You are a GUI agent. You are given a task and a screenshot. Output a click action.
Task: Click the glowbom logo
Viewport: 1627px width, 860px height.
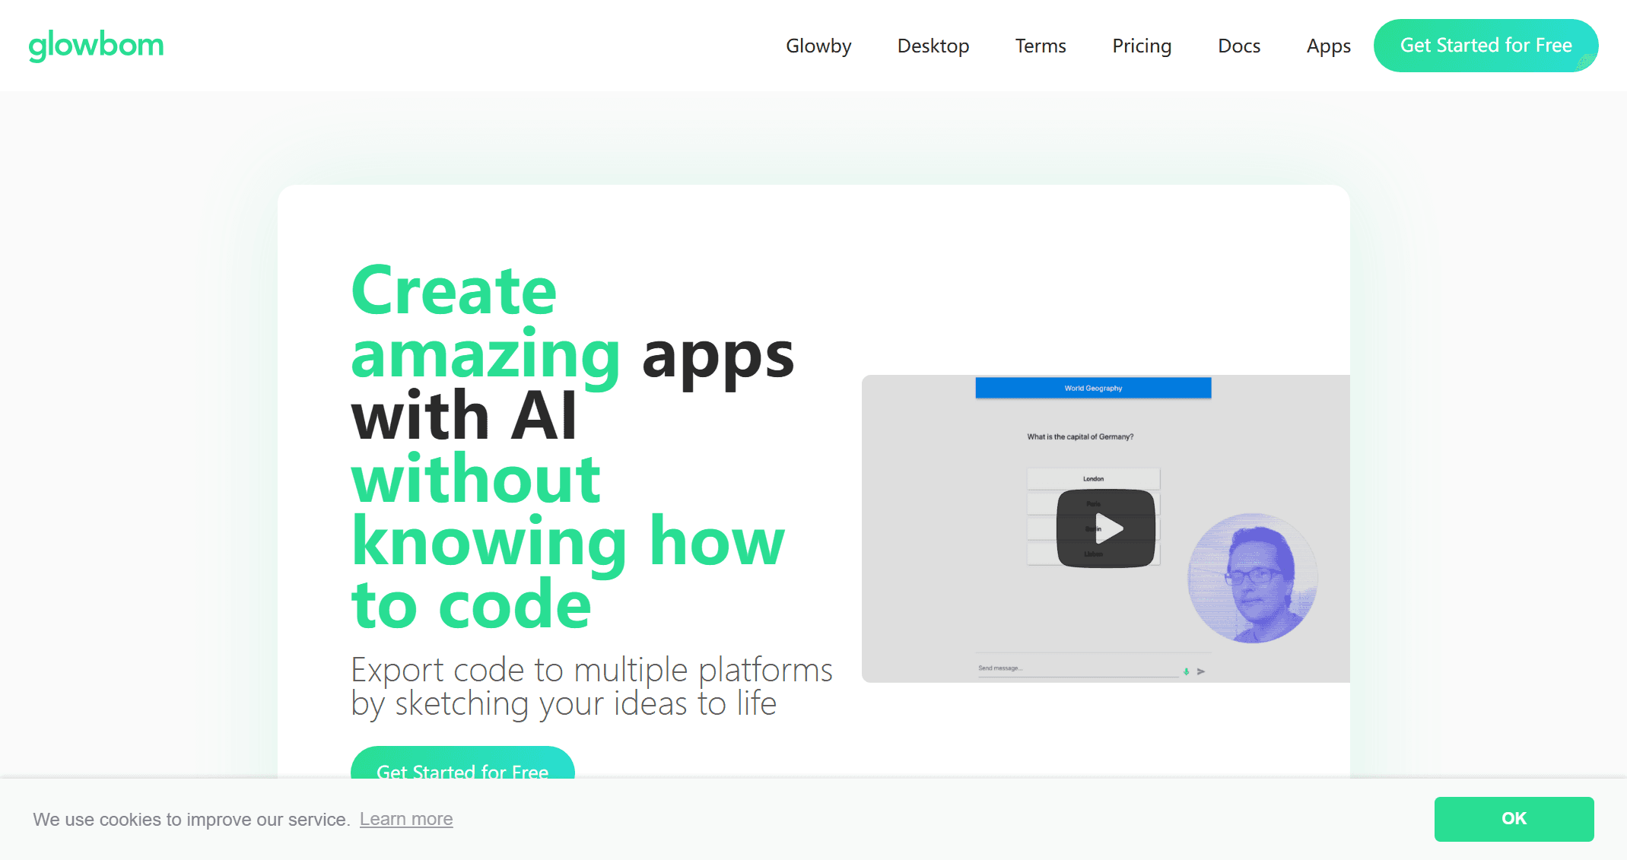pyautogui.click(x=96, y=46)
